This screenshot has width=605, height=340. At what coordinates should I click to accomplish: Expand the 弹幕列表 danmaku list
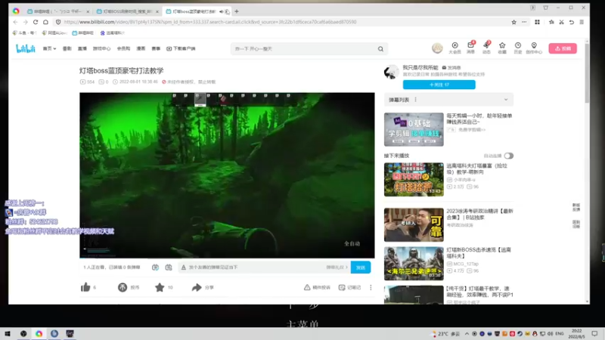(506, 100)
